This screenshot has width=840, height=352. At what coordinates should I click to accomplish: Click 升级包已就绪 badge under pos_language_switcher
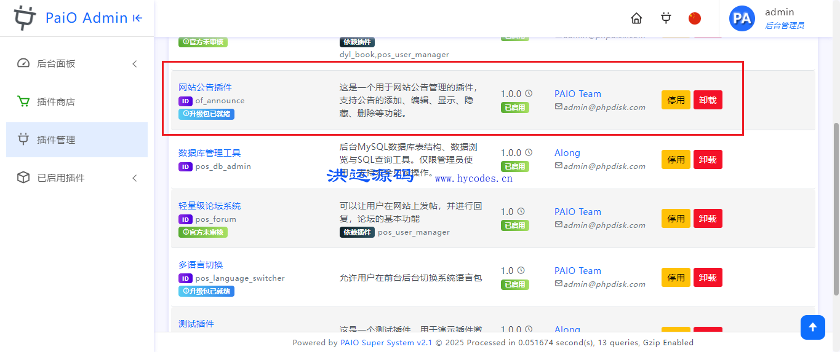point(206,291)
